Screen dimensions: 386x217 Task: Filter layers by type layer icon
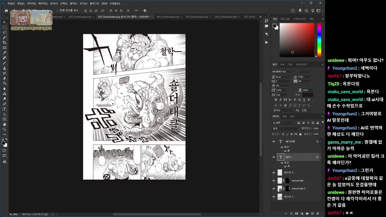pos(308,123)
